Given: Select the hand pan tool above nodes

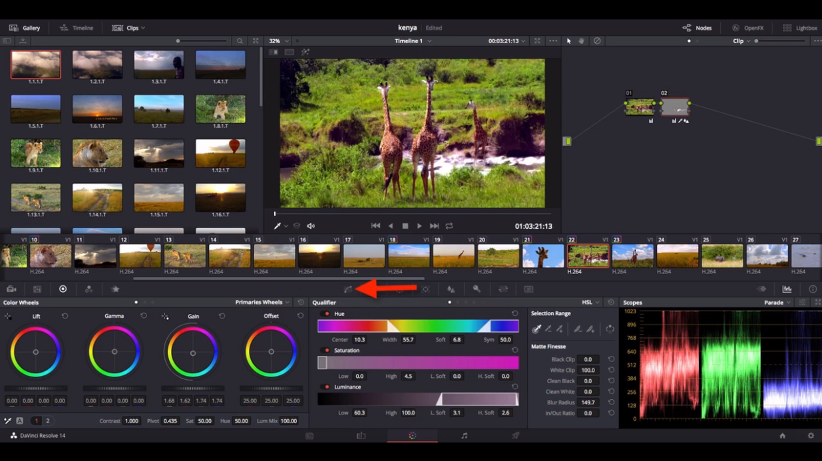Looking at the screenshot, I should (x=582, y=41).
